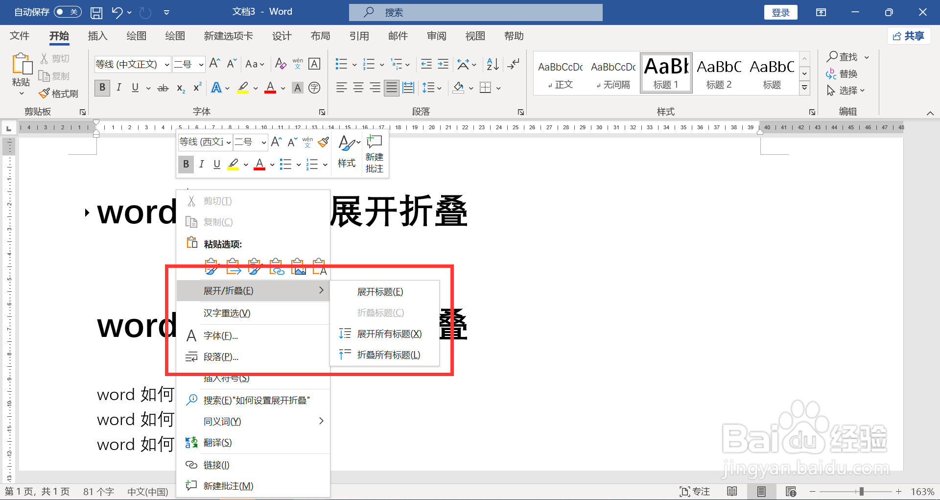Apply the Heading 2 style
The height and width of the screenshot is (500, 940).
[x=719, y=73]
